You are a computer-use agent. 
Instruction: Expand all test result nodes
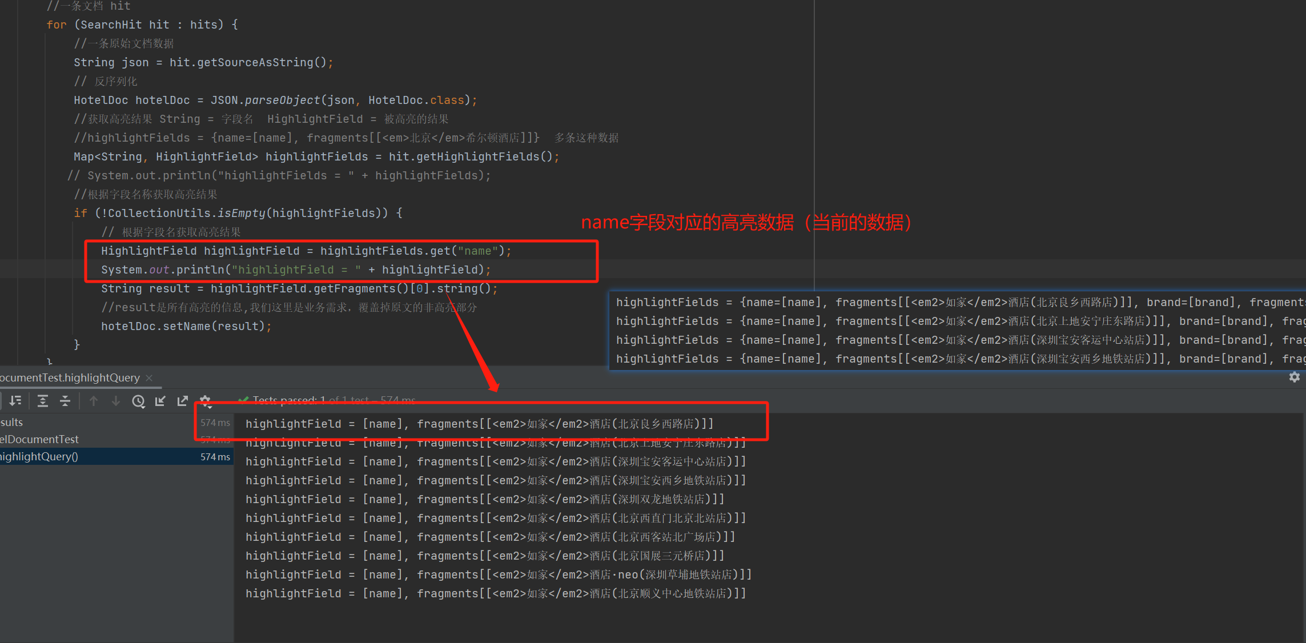[43, 401]
